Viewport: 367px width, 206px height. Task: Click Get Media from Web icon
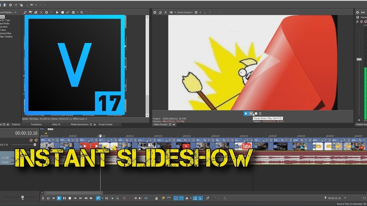click(36, 12)
